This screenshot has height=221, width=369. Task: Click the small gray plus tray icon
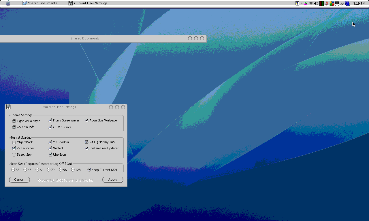tap(302, 3)
